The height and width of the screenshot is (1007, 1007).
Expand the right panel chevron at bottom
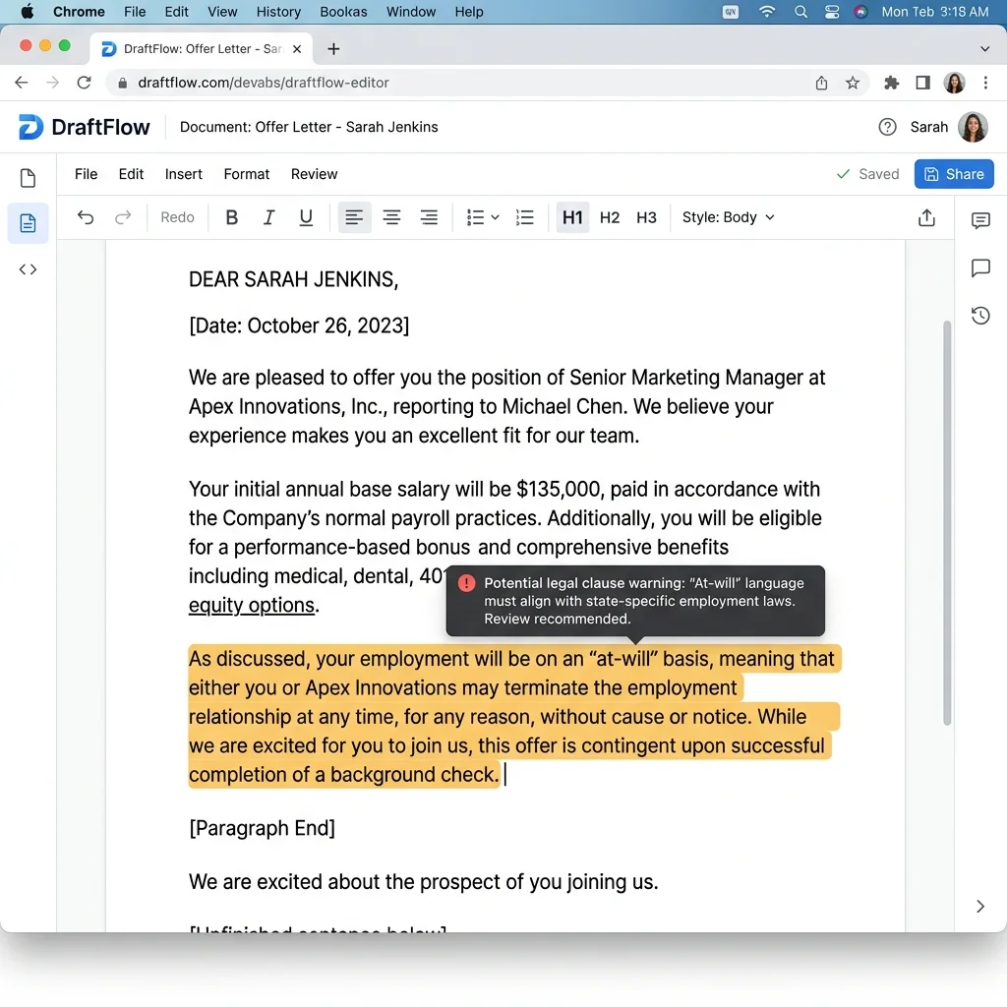980,906
